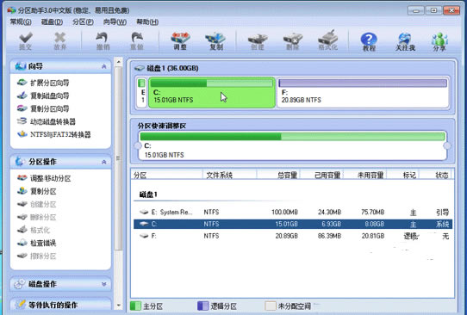The width and height of the screenshot is (467, 315).
Task: Select the 调整 resize partition toolbar icon
Action: click(180, 41)
